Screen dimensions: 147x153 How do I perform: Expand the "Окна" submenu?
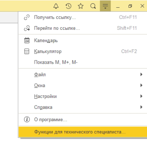tap(83, 85)
